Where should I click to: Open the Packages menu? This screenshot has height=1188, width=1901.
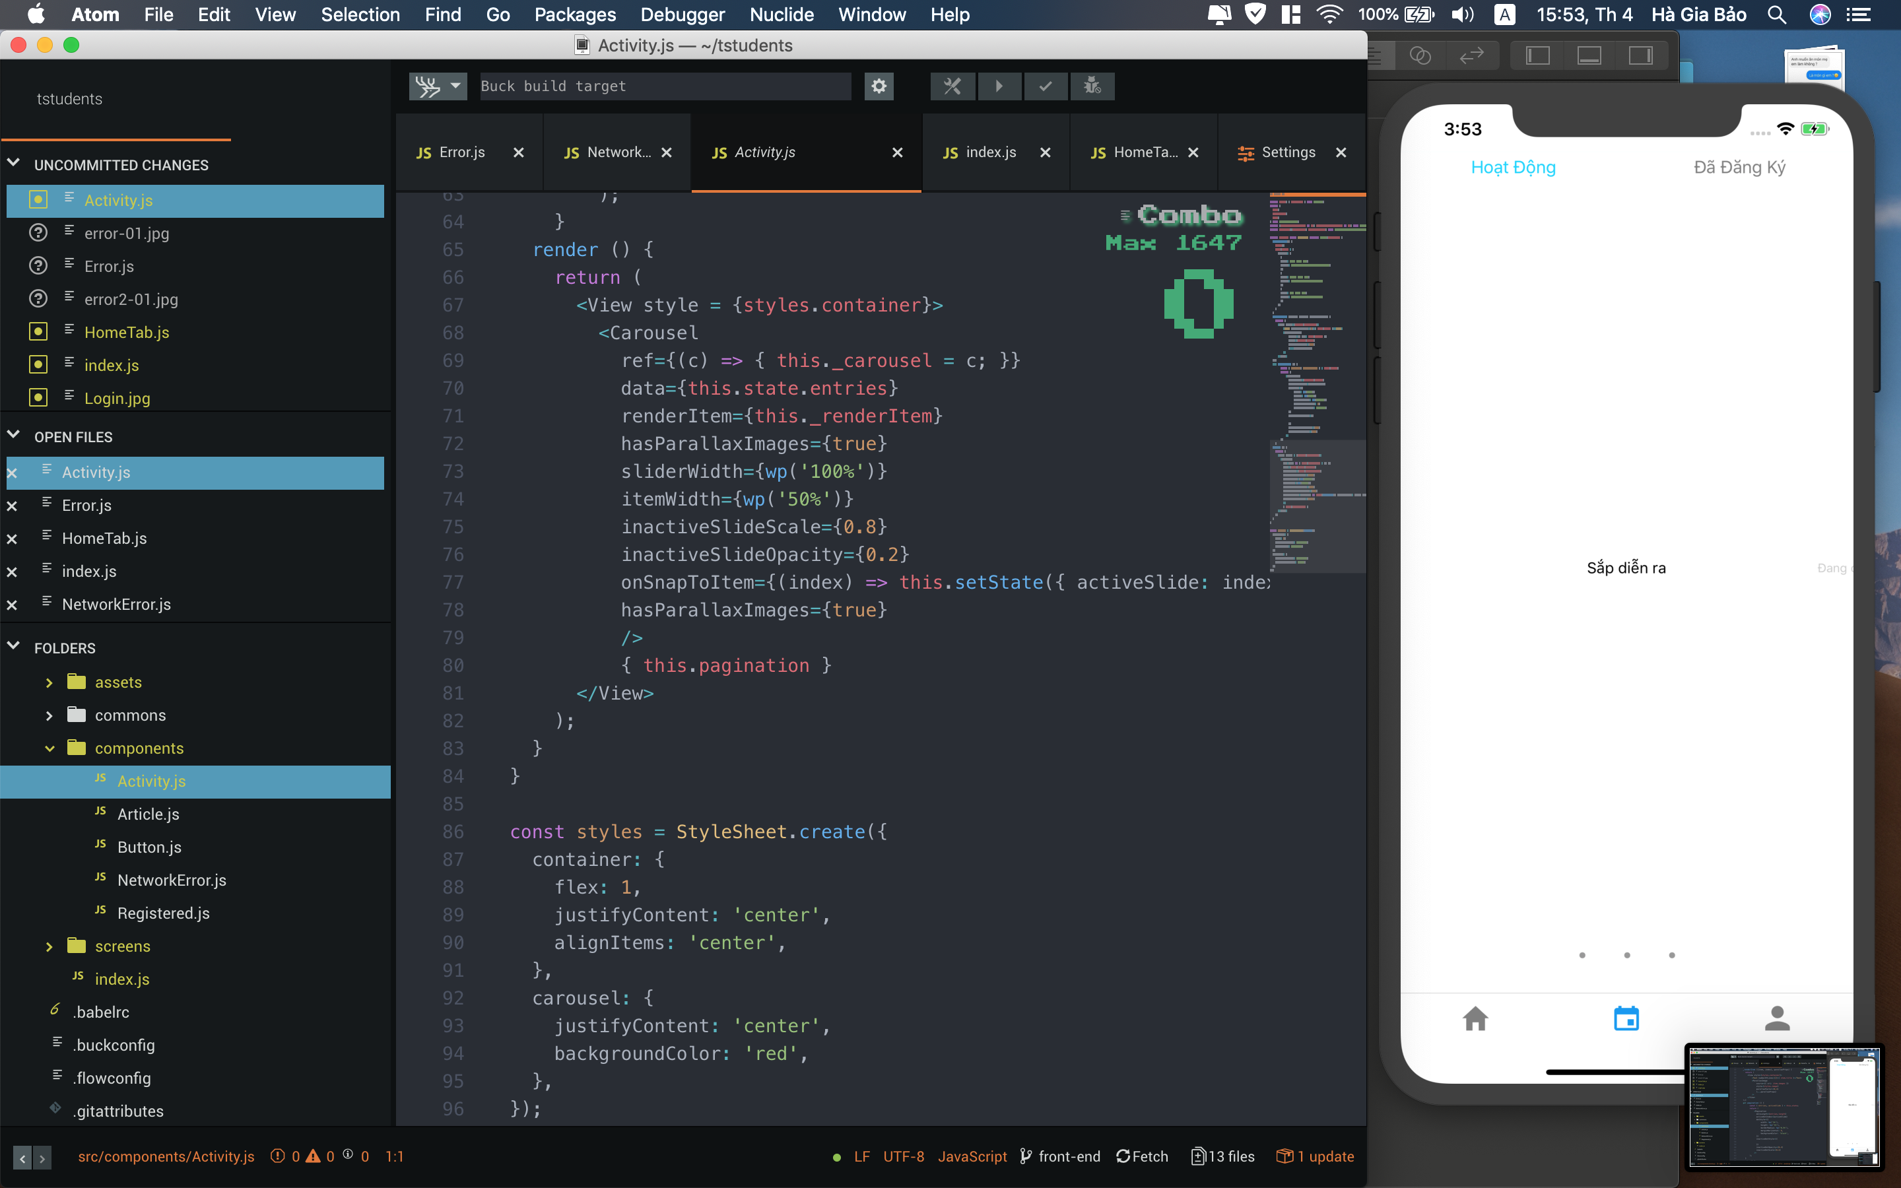click(574, 14)
